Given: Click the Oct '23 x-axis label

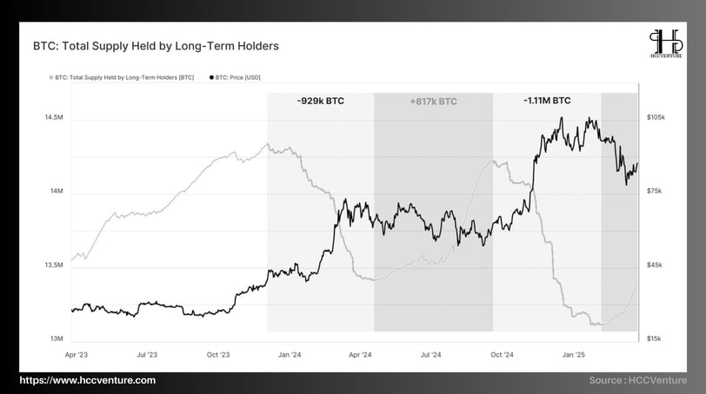Looking at the screenshot, I should click(x=218, y=355).
